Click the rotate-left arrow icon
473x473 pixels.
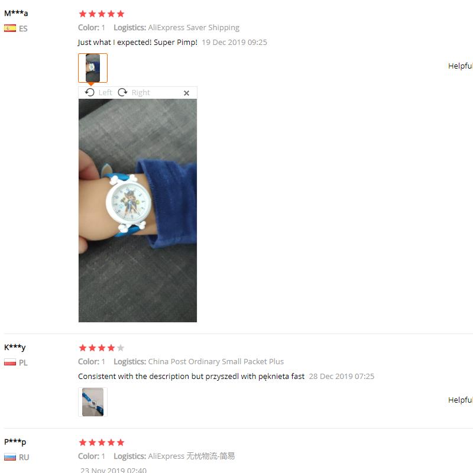90,92
